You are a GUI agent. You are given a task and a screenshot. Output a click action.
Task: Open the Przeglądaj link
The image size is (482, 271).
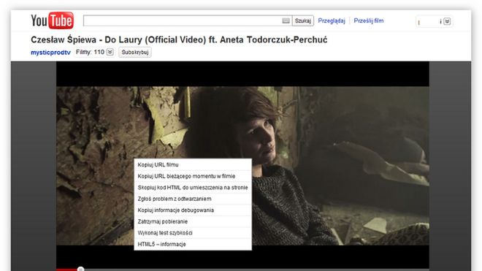(x=332, y=20)
